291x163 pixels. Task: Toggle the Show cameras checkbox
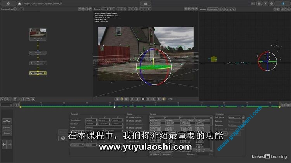(127, 128)
